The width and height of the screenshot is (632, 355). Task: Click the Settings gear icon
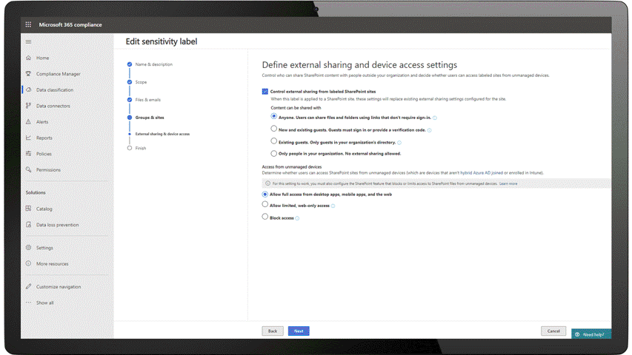pos(28,248)
